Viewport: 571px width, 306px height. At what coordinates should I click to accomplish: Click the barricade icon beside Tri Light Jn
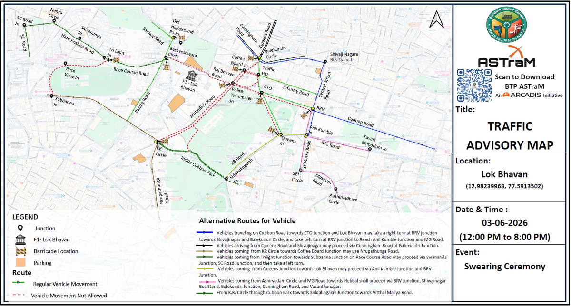point(116,59)
